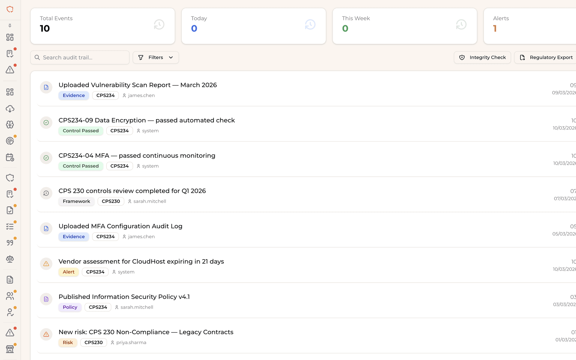576x360 pixels.
Task: Click CPS230 tag on controls review row
Action: [111, 201]
